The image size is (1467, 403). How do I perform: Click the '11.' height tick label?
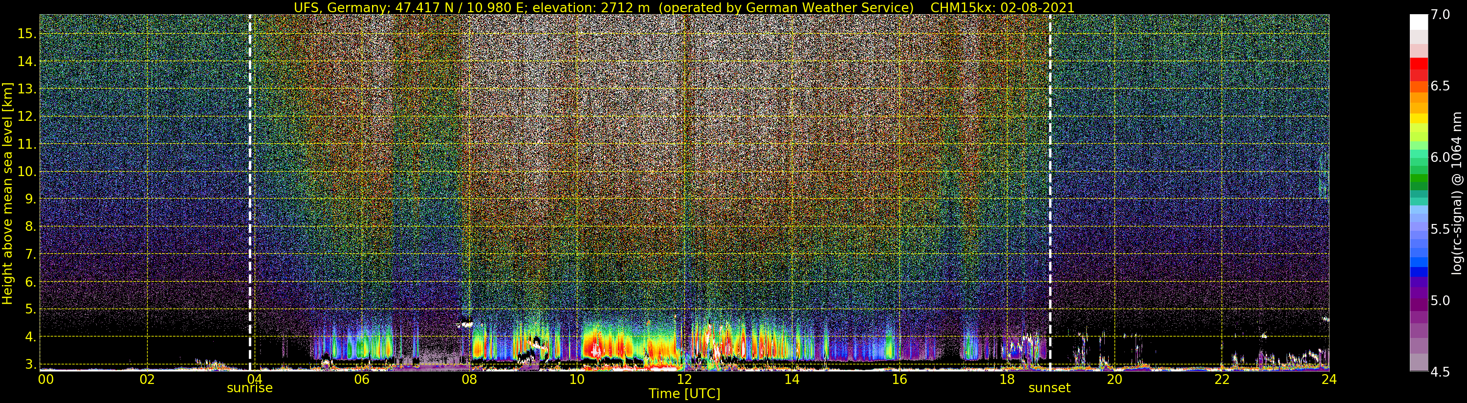point(26,144)
